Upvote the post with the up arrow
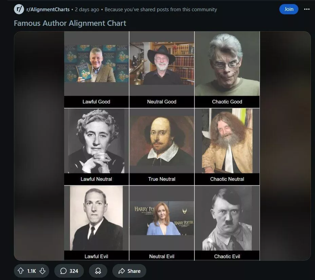 click(x=21, y=271)
